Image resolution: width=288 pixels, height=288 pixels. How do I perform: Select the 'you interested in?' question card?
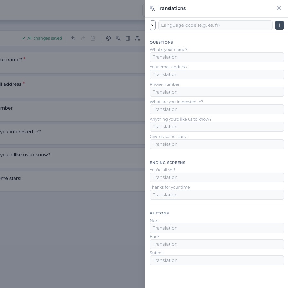coord(72,134)
